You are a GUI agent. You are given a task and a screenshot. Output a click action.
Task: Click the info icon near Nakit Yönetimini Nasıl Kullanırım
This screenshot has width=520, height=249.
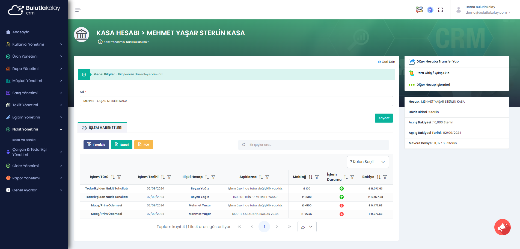coord(99,41)
